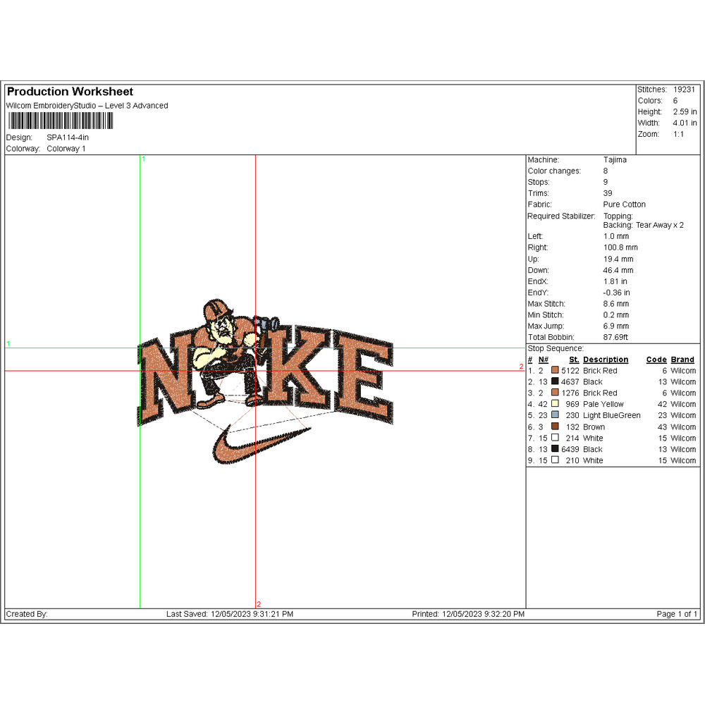
Task: Click the red marker 2 at bottom
Action: 258,604
